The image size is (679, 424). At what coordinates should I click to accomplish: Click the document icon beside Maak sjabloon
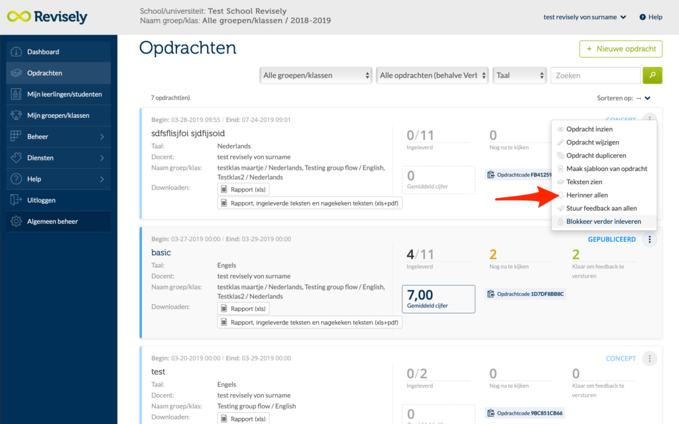[560, 169]
